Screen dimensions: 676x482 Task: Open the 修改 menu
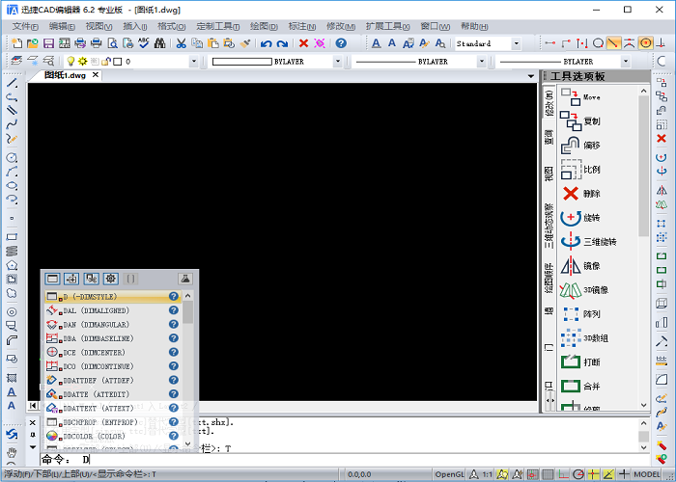341,26
